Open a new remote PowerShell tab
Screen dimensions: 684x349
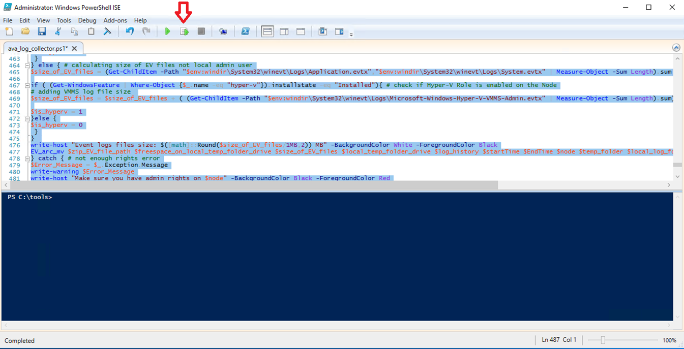click(x=223, y=31)
